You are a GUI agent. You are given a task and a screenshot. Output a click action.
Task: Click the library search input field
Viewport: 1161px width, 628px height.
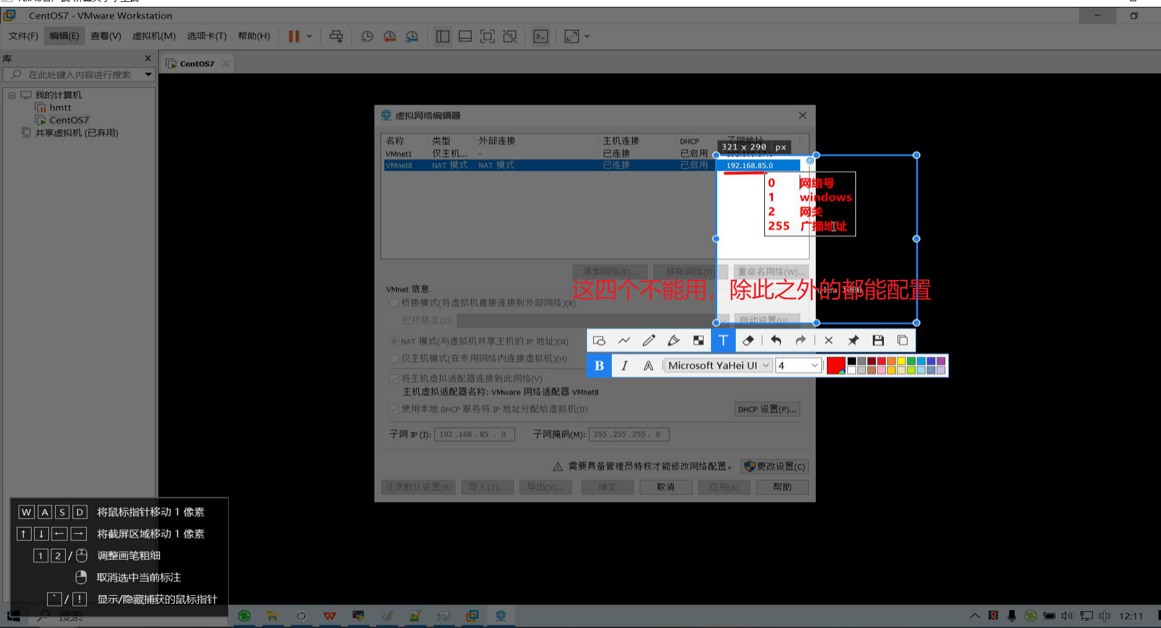point(78,74)
